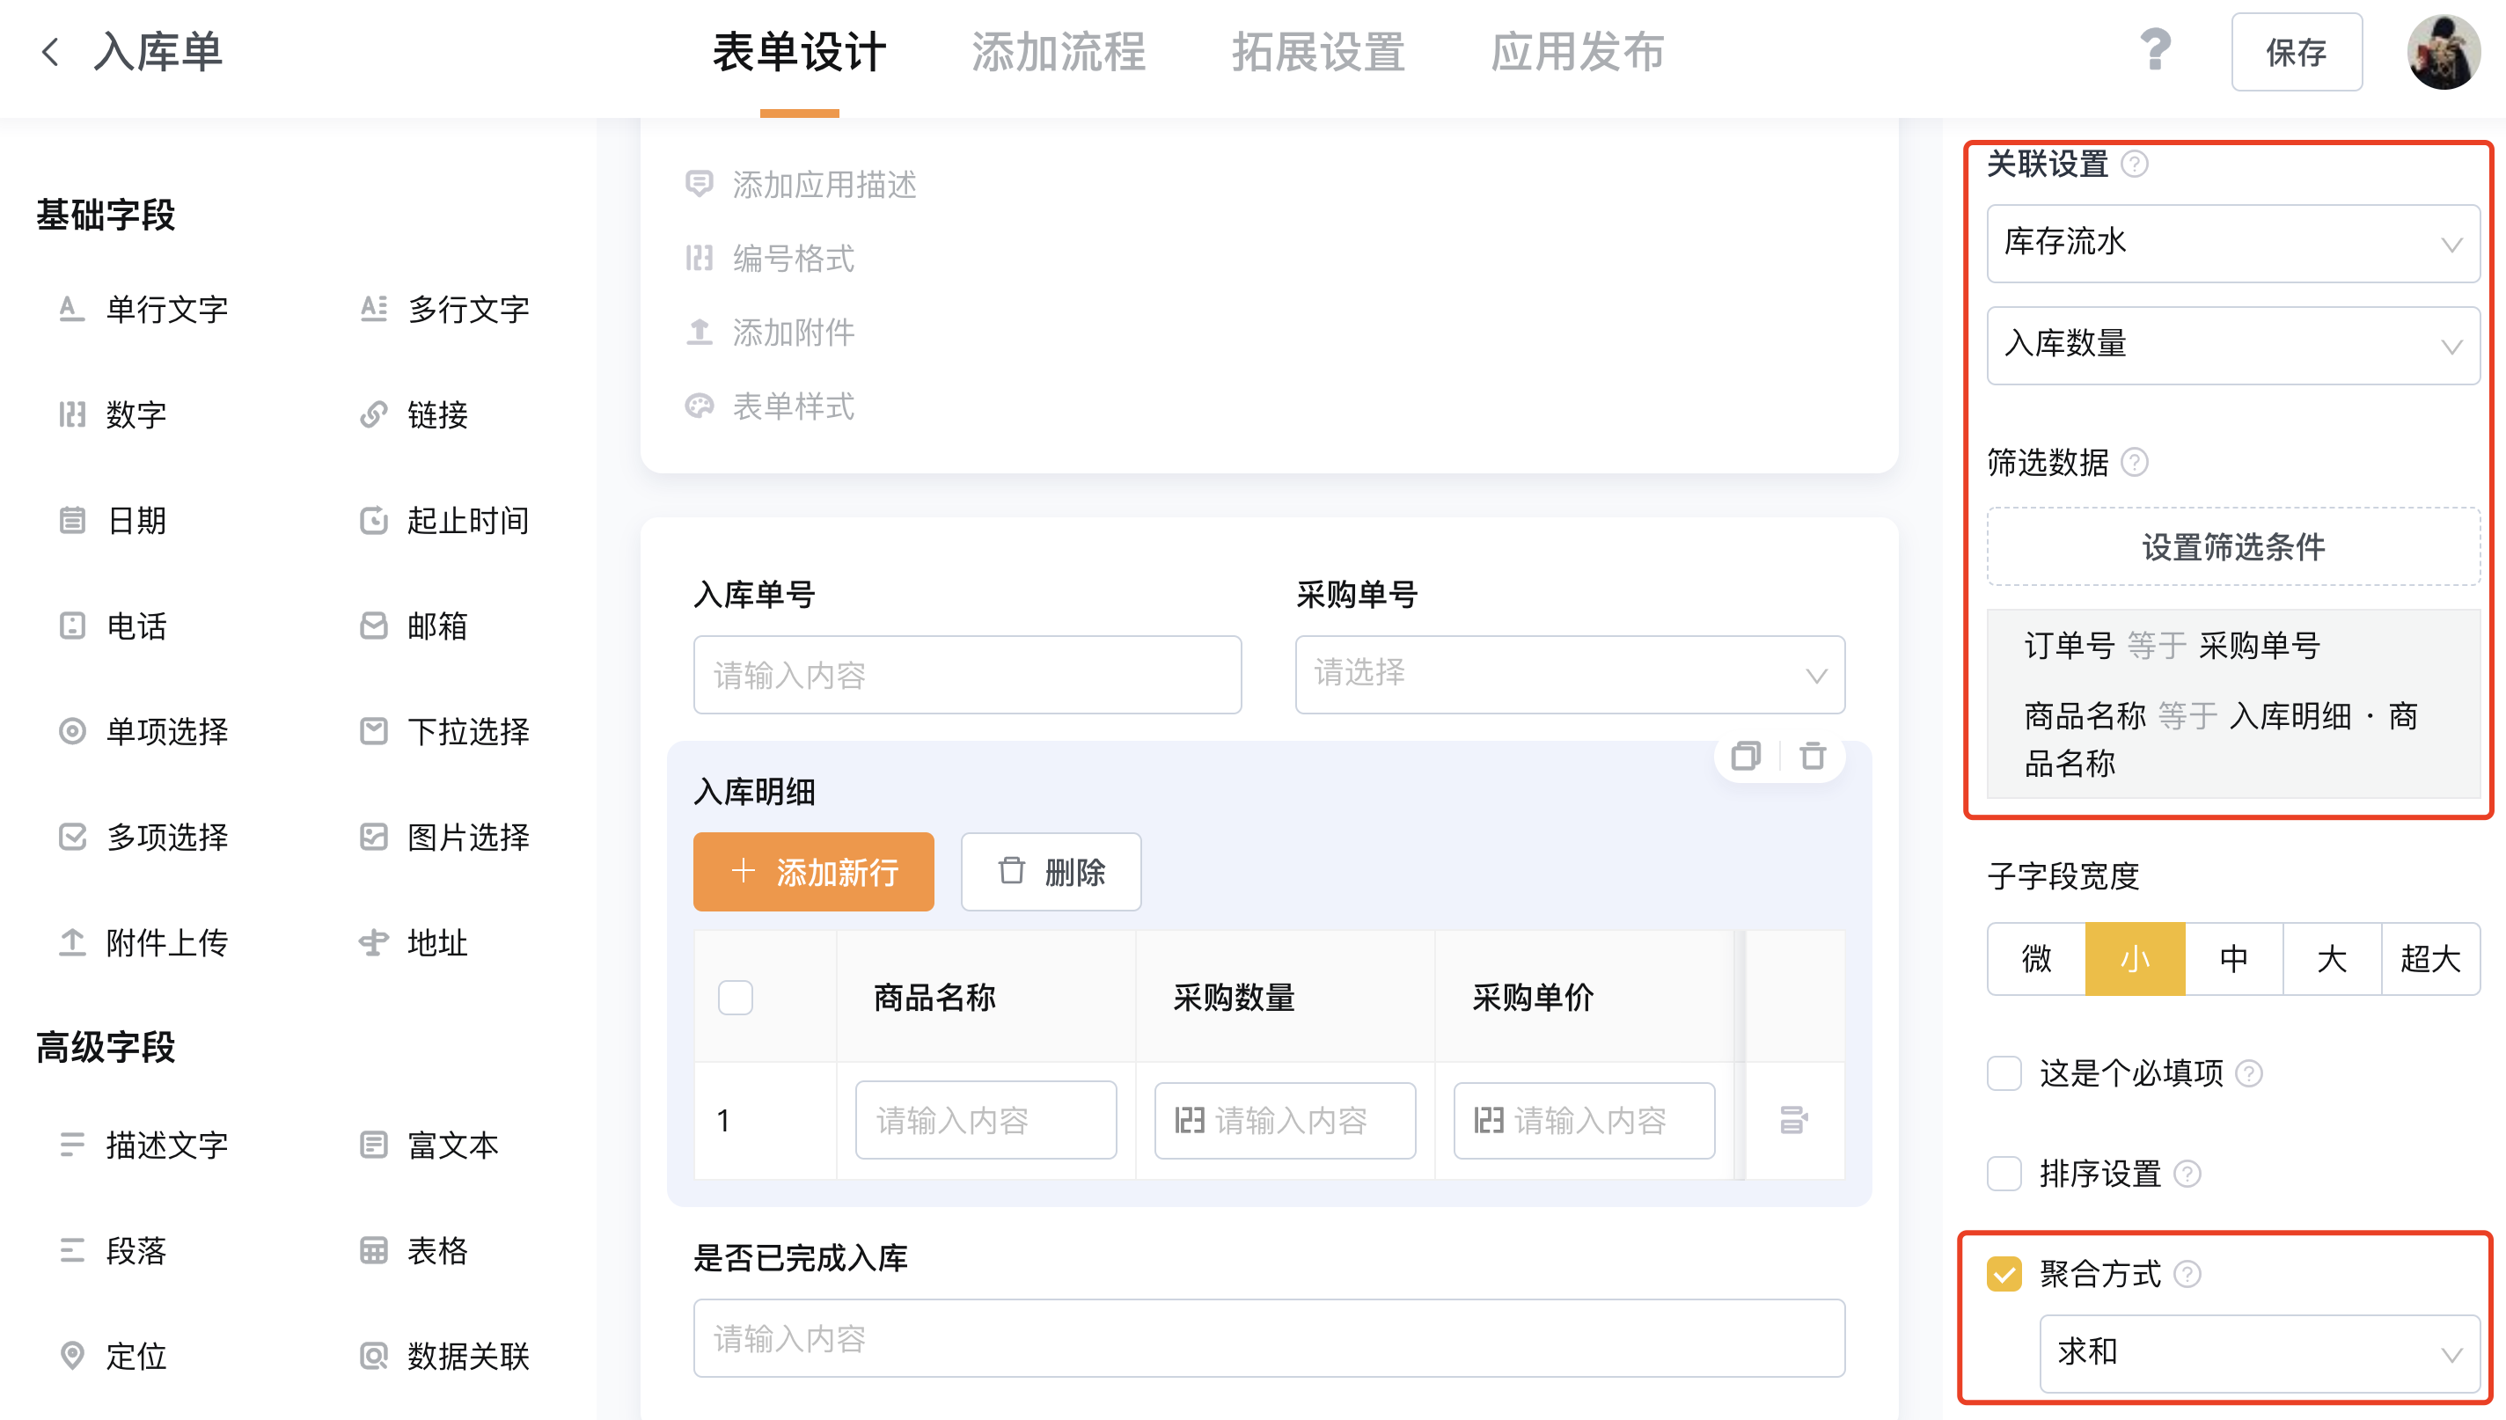This screenshot has height=1420, width=2506.
Task: Select 中 sub-field width
Action: [x=2233, y=959]
